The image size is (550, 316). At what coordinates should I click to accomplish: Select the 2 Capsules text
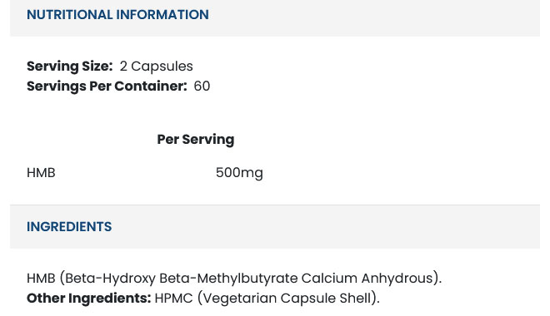point(157,67)
